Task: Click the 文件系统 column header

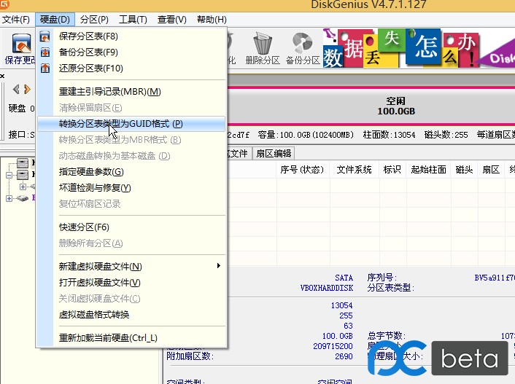Action: [354, 170]
